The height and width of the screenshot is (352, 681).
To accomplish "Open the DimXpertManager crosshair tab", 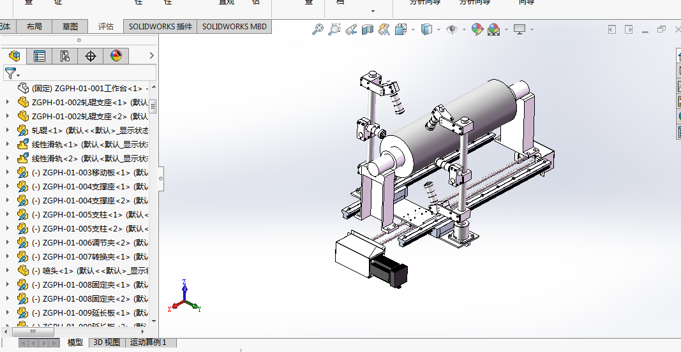I will tap(91, 56).
